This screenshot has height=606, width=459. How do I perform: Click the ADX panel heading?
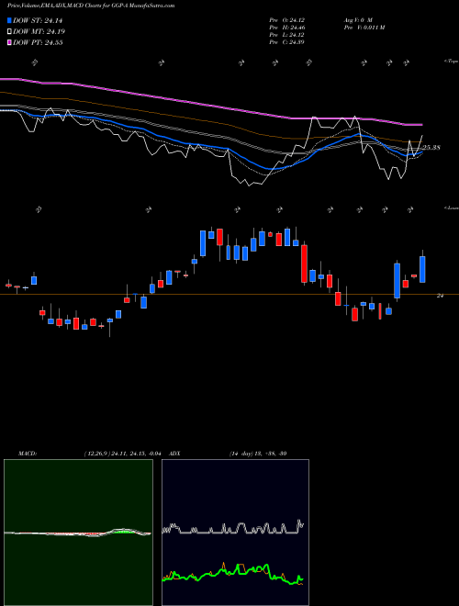(x=174, y=454)
